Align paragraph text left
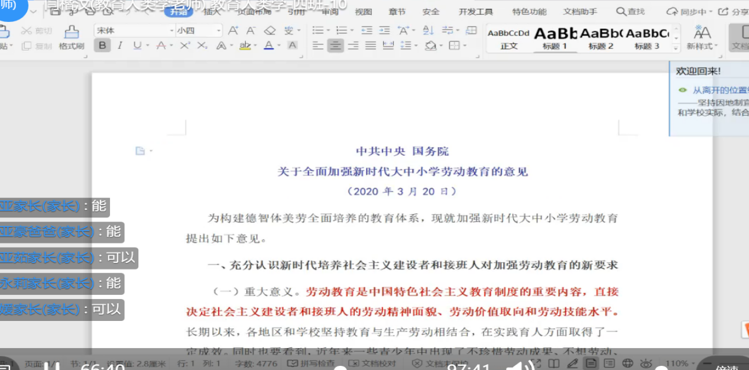The height and width of the screenshot is (370, 749). coord(317,46)
